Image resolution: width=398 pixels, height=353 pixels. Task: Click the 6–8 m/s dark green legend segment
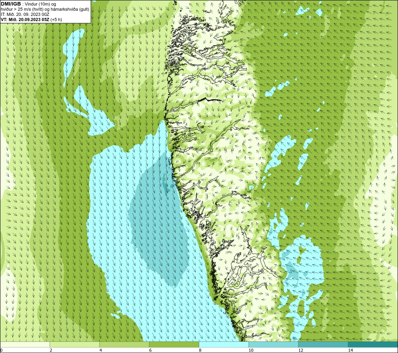(x=174, y=344)
